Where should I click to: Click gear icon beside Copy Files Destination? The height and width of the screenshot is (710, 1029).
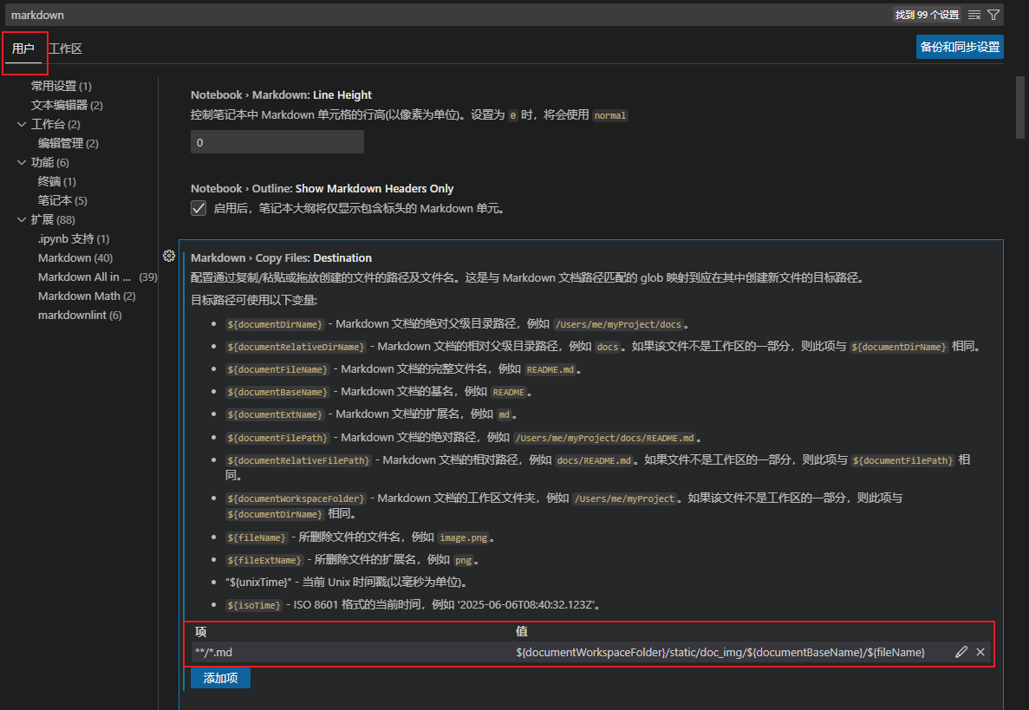pos(170,256)
